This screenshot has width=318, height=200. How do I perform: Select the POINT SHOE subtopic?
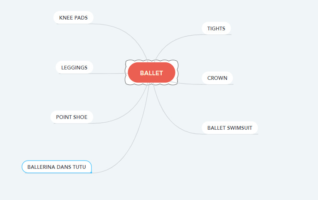[x=71, y=117]
